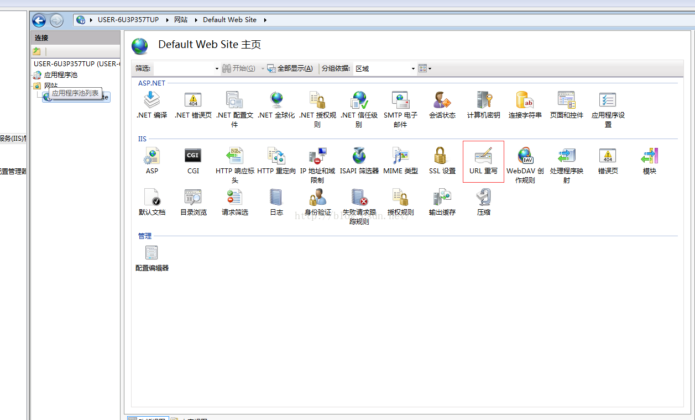Select the ASP icon under IIS
Screen dimensions: 695x420
[152, 161]
